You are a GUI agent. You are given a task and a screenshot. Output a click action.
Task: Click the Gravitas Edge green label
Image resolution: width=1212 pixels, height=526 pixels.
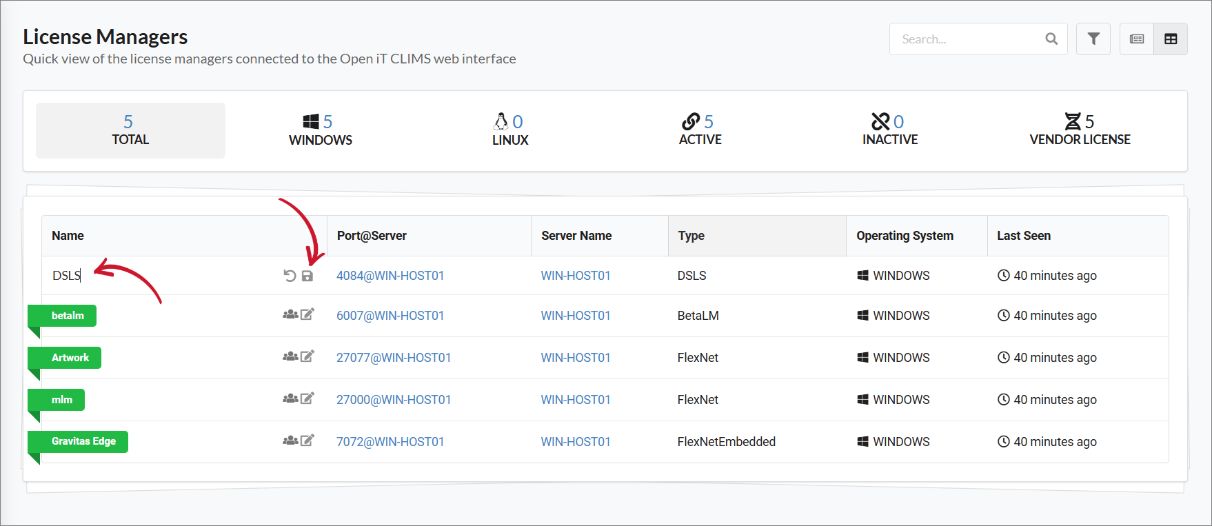[x=78, y=442]
